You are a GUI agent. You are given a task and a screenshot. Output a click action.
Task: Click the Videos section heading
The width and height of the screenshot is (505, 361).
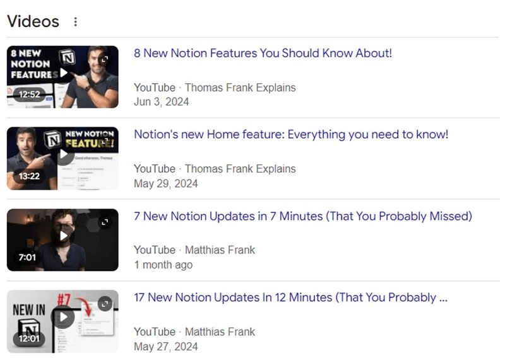(x=33, y=22)
